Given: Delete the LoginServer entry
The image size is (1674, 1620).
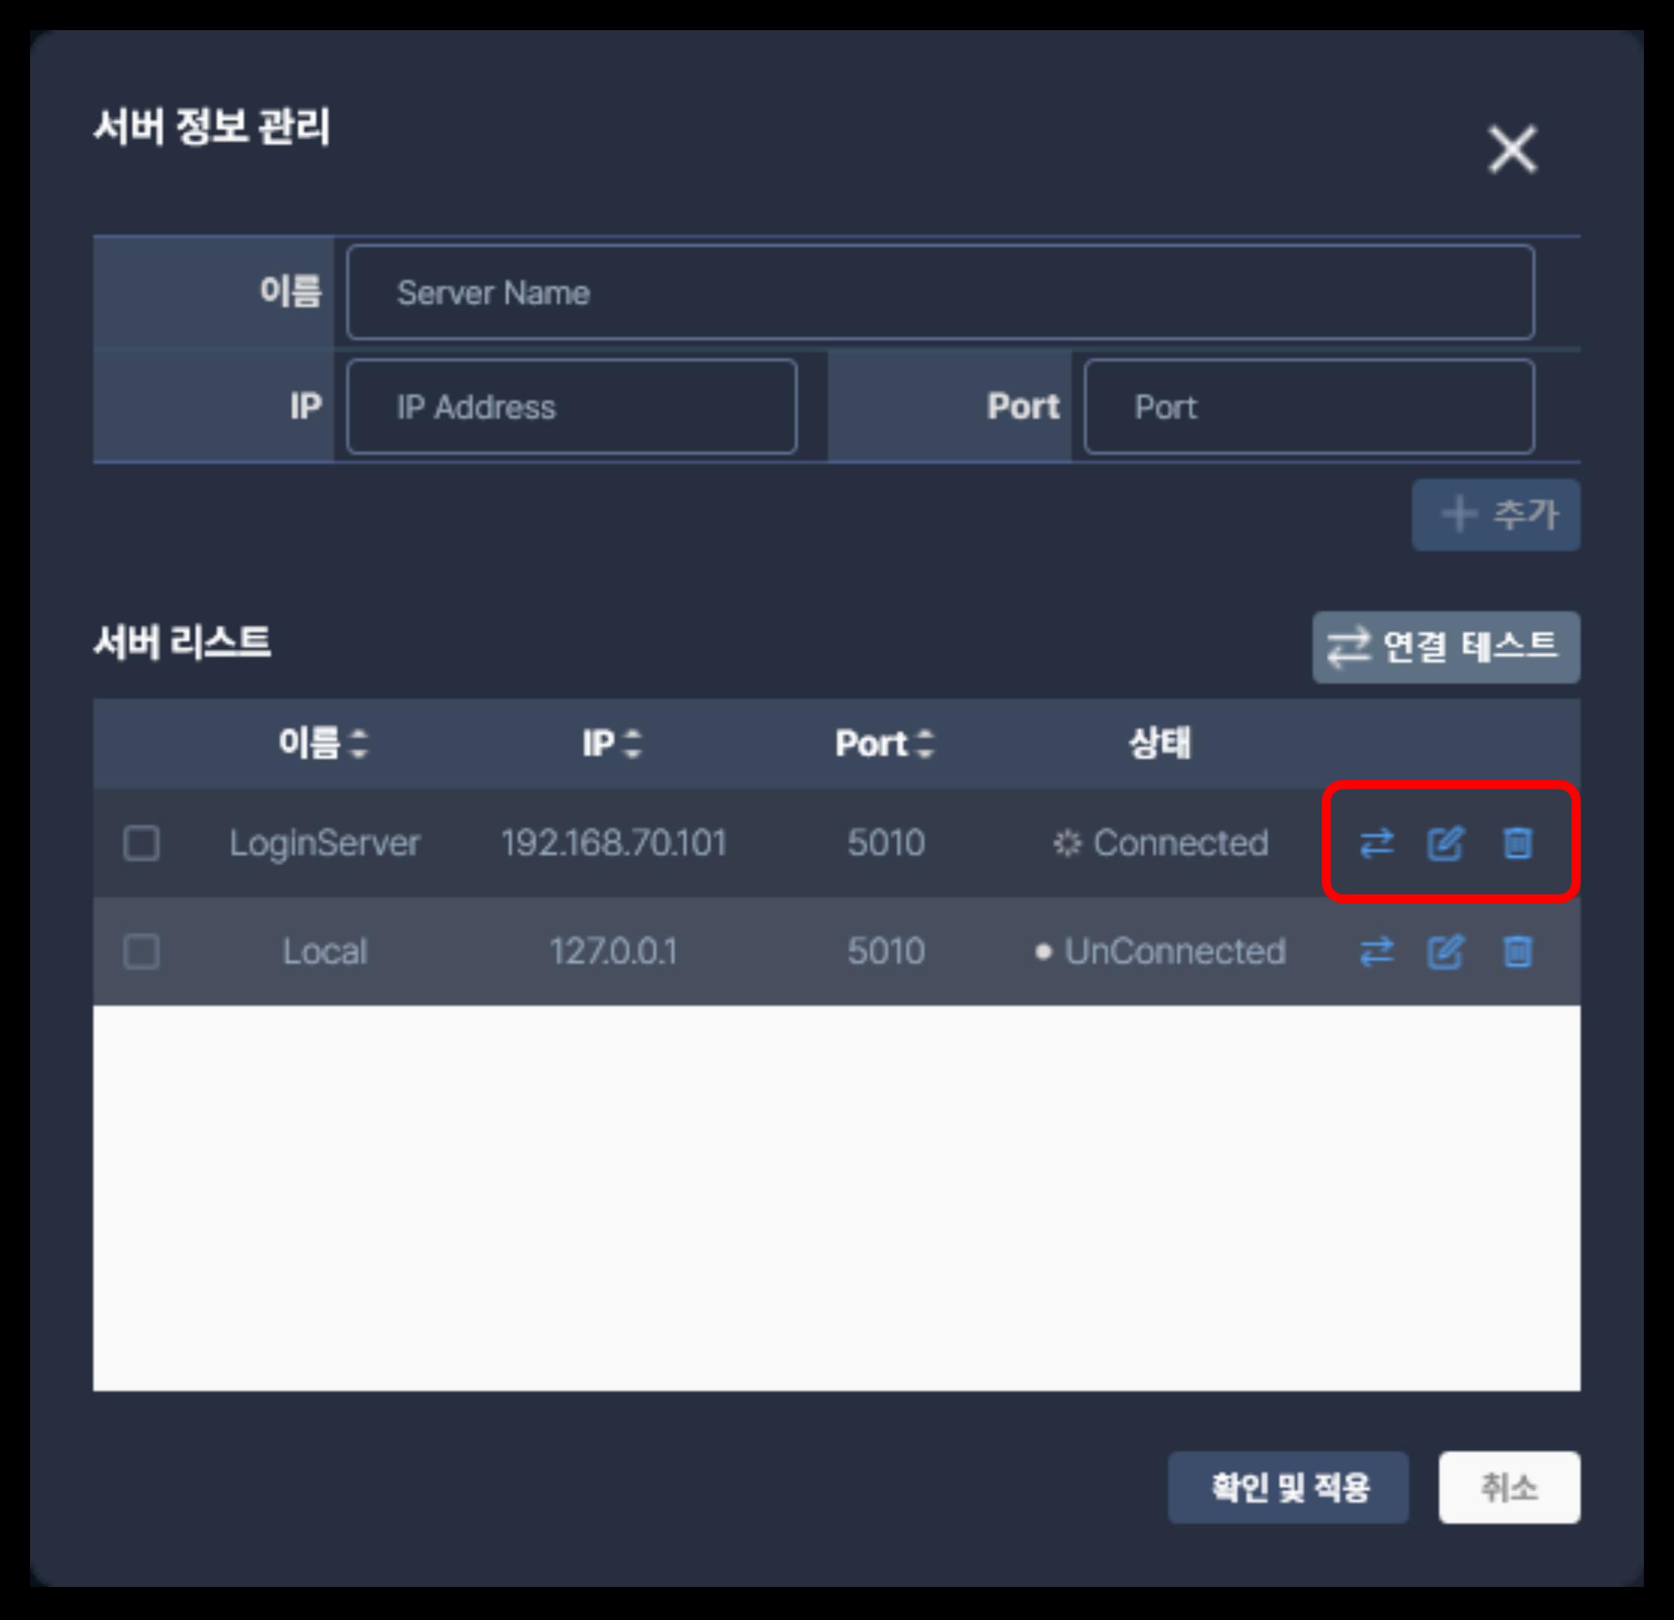Looking at the screenshot, I should point(1517,844).
